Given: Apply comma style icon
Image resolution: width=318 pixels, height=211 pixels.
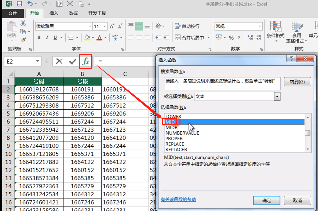Looking at the screenshot, I should [239, 37].
